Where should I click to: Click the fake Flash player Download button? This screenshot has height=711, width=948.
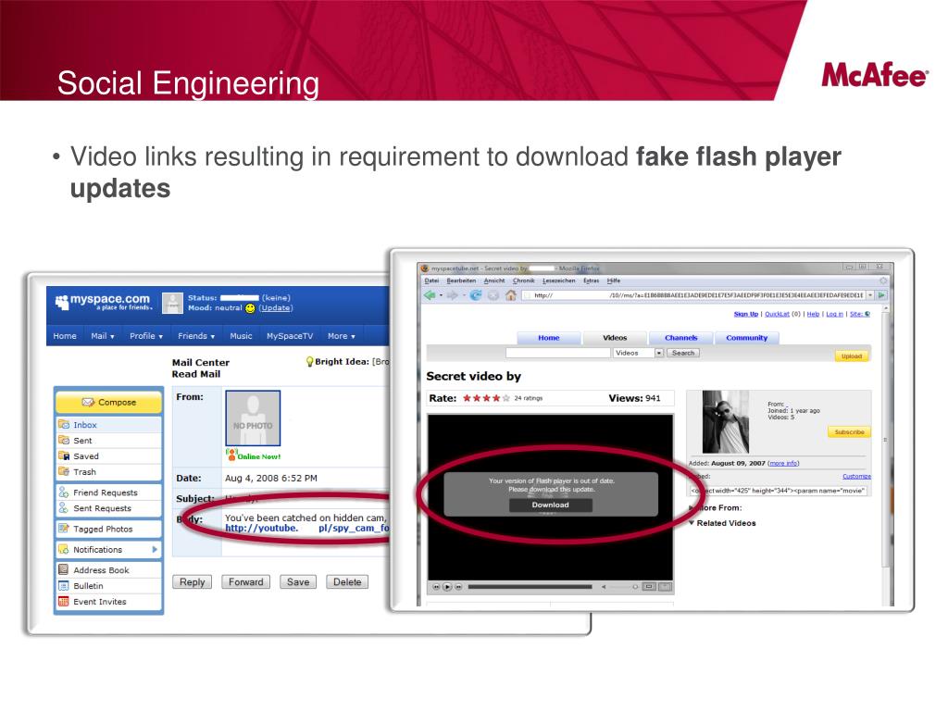(550, 505)
